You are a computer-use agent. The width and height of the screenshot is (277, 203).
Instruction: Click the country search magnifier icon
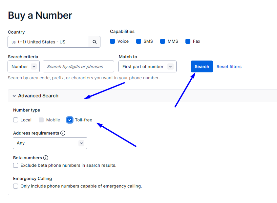95,42
